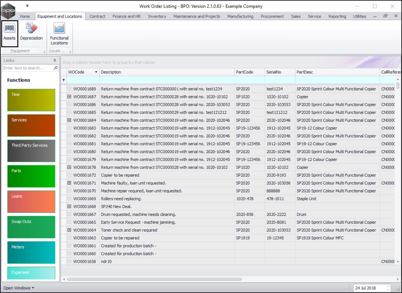Click the Expenses function tile
Screen dimensions: 402x293
(x=31, y=273)
